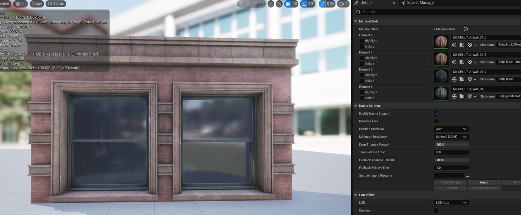The width and height of the screenshot is (521, 215).
Task: Browse to Element 1 material in Content Browser
Action: coord(462,62)
